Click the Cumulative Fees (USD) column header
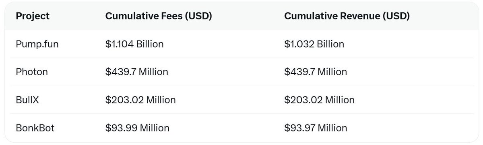Screen dimensions: 483x145 coord(159,16)
